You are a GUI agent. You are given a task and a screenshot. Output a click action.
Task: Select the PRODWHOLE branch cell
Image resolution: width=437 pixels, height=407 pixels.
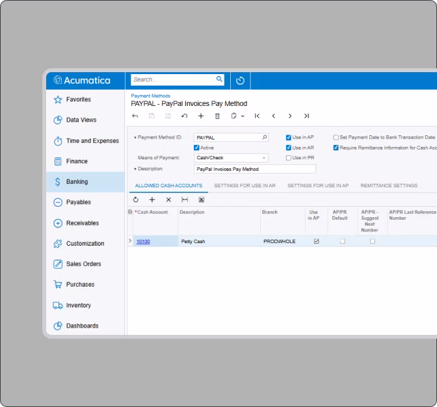pos(283,241)
